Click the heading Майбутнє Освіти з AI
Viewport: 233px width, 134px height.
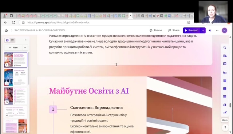click(x=89, y=91)
